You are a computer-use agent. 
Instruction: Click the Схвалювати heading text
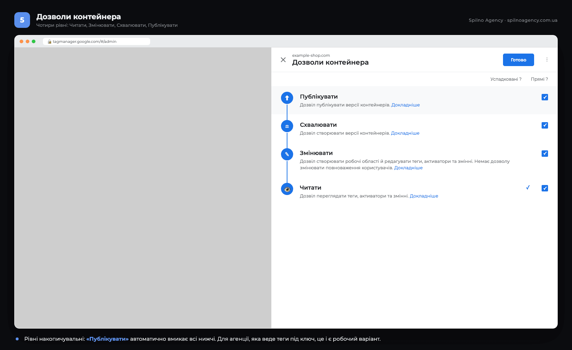318,125
